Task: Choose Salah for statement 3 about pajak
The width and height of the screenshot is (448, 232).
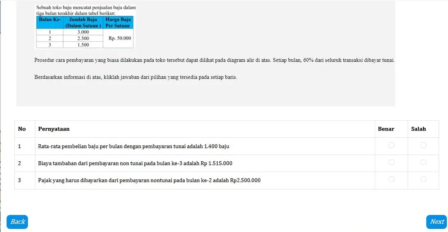Action: [x=423, y=179]
